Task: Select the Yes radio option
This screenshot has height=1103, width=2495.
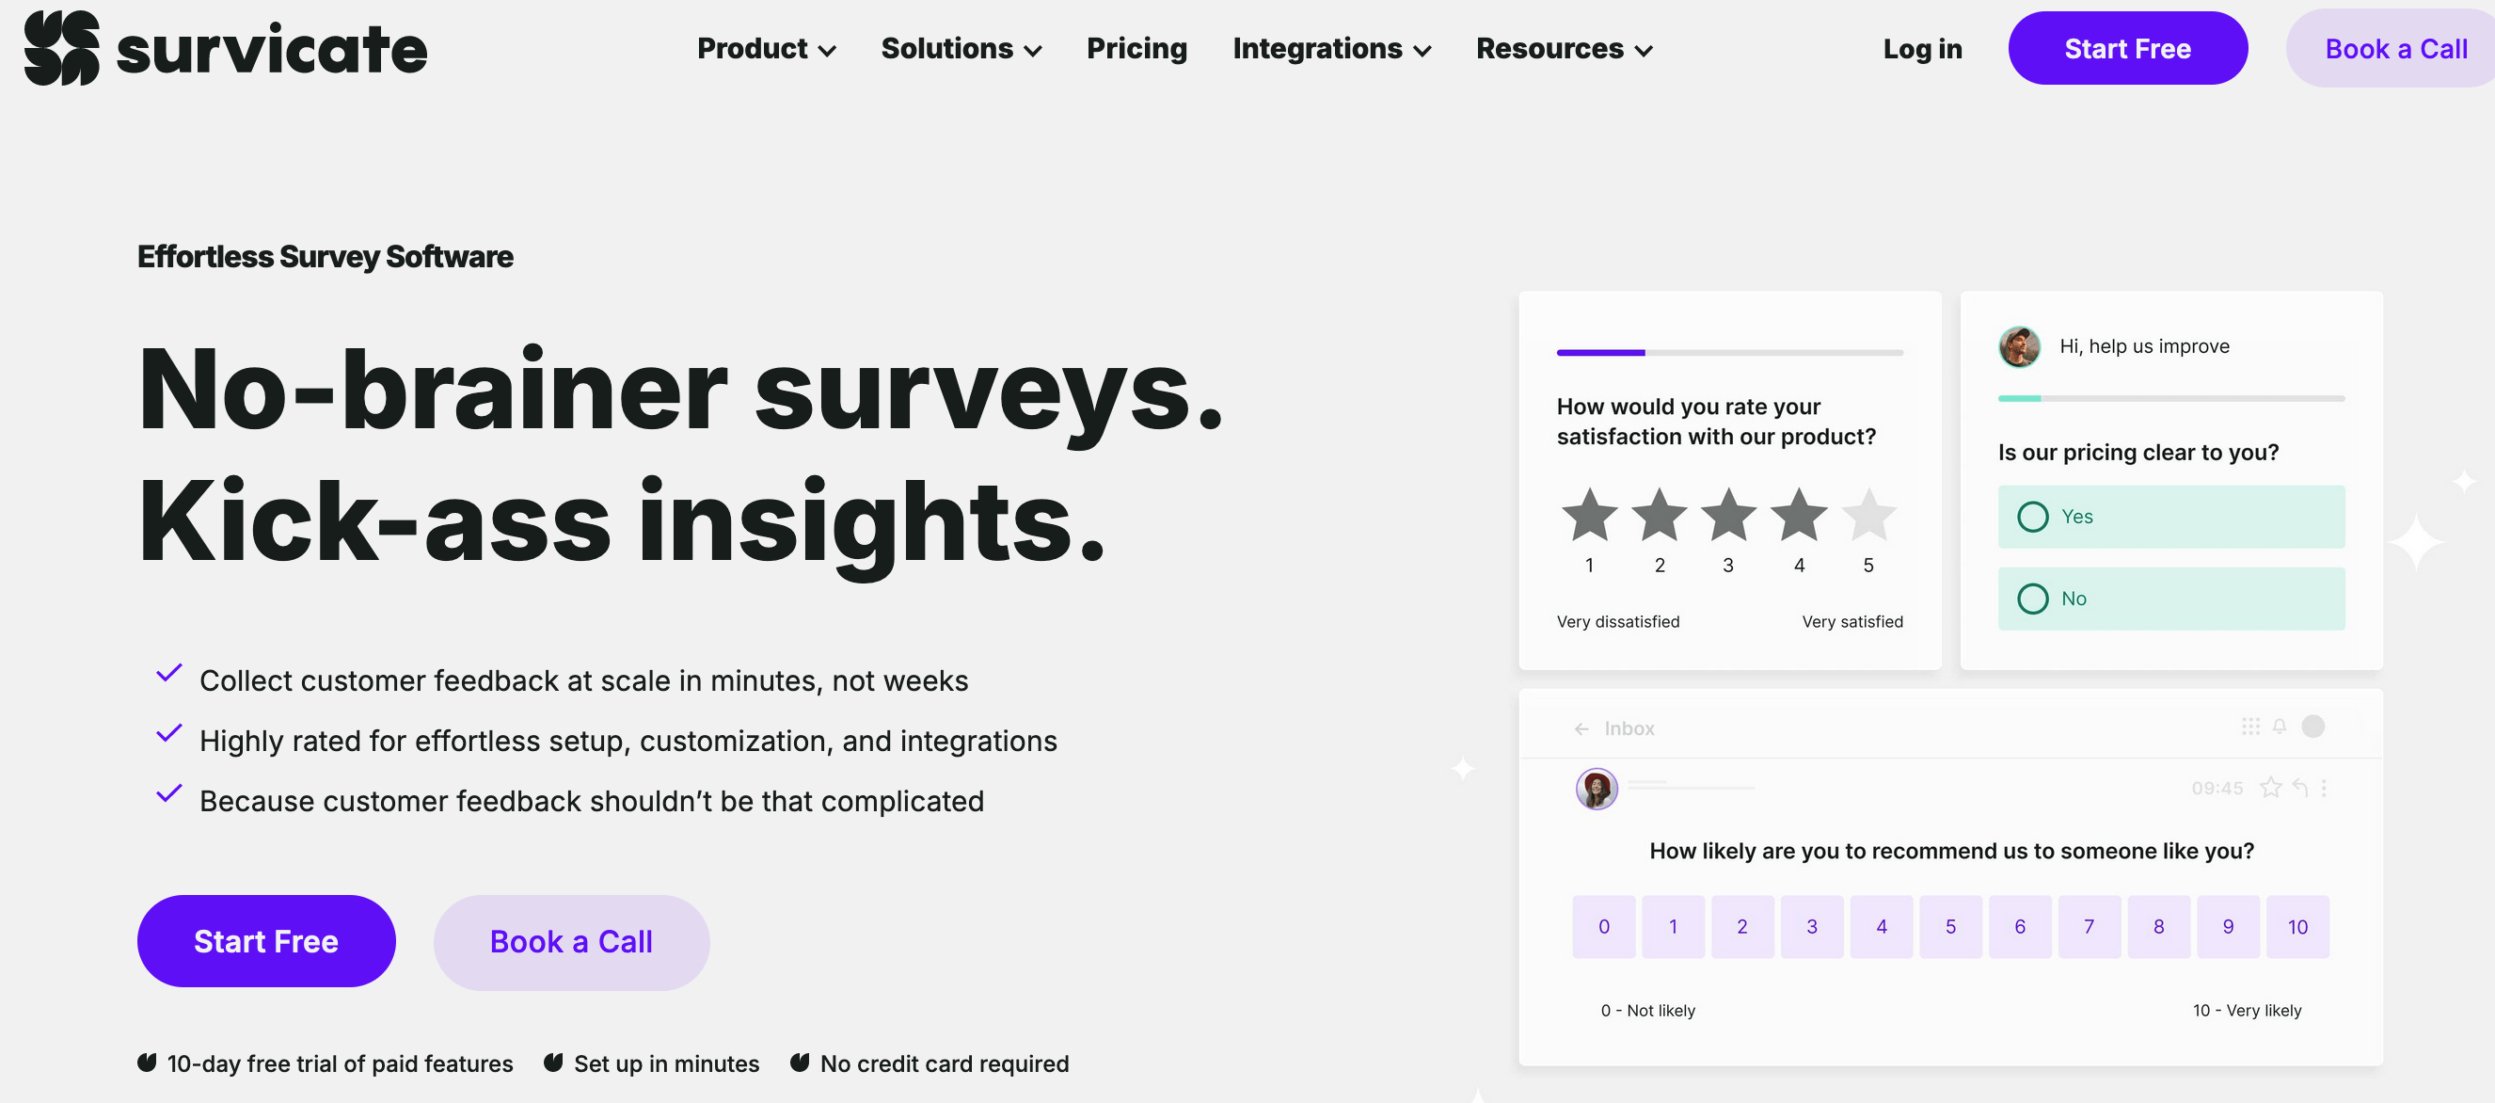Action: pos(2033,517)
